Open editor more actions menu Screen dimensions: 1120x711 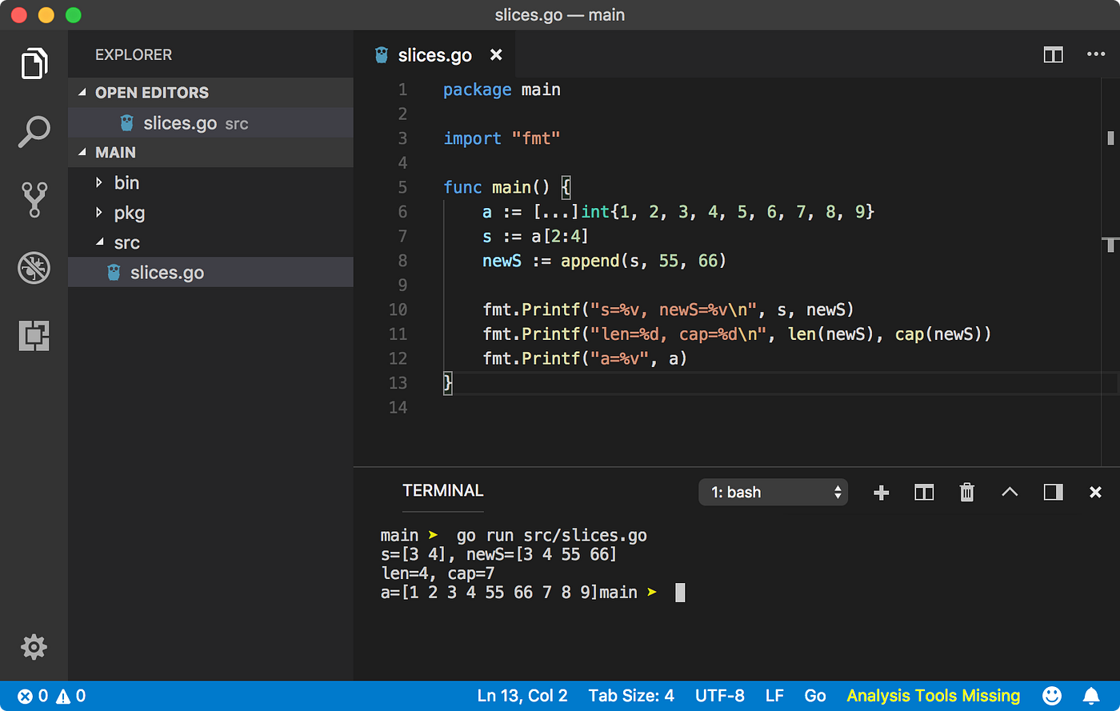1095,54
